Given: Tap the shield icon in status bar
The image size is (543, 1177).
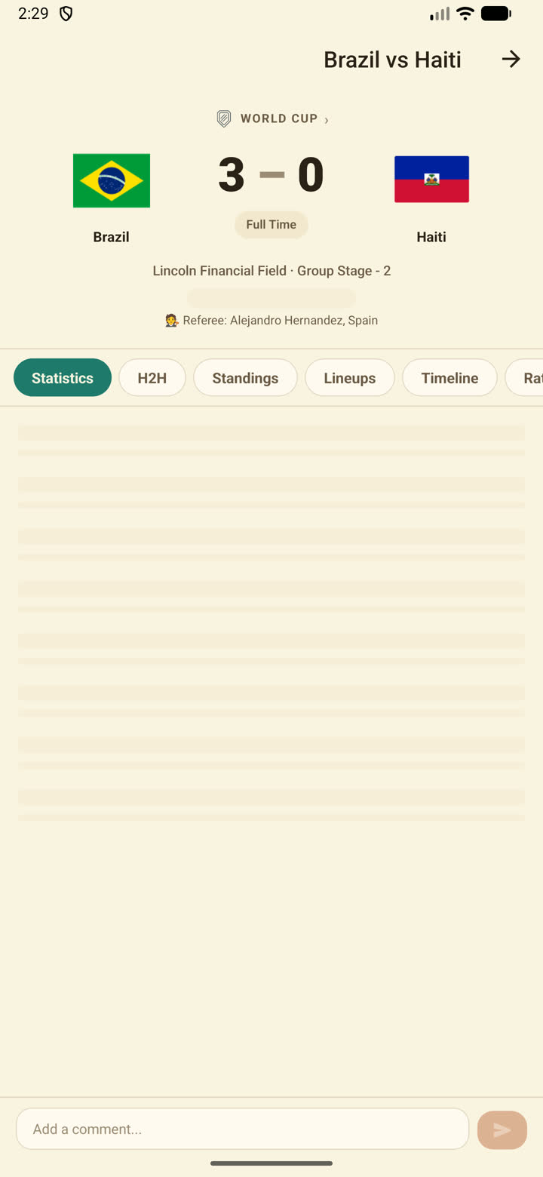Looking at the screenshot, I should (66, 14).
